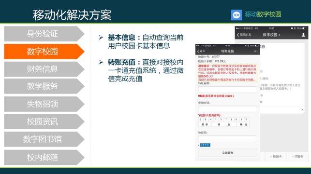Open the 数字图书馆 section
The image size is (311, 174).
[x=44, y=139]
